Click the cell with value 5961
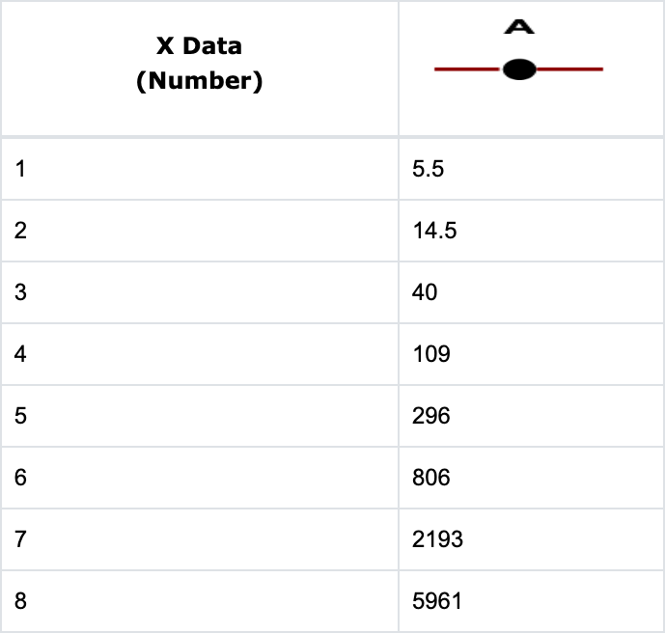The width and height of the screenshot is (665, 633). [x=437, y=601]
